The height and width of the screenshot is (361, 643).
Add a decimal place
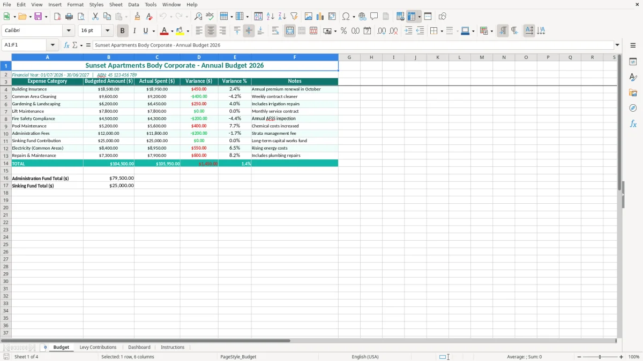click(382, 31)
